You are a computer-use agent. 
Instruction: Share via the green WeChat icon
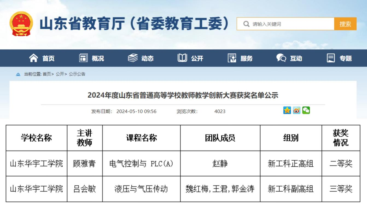pos(306,110)
